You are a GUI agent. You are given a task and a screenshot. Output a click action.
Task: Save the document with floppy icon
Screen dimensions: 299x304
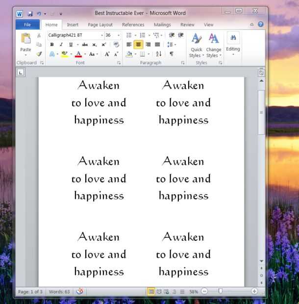point(30,14)
